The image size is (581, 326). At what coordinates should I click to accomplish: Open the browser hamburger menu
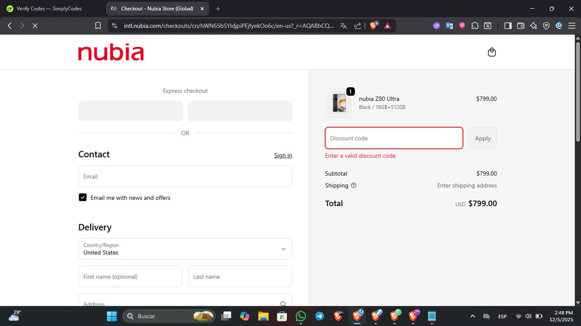[572, 26]
